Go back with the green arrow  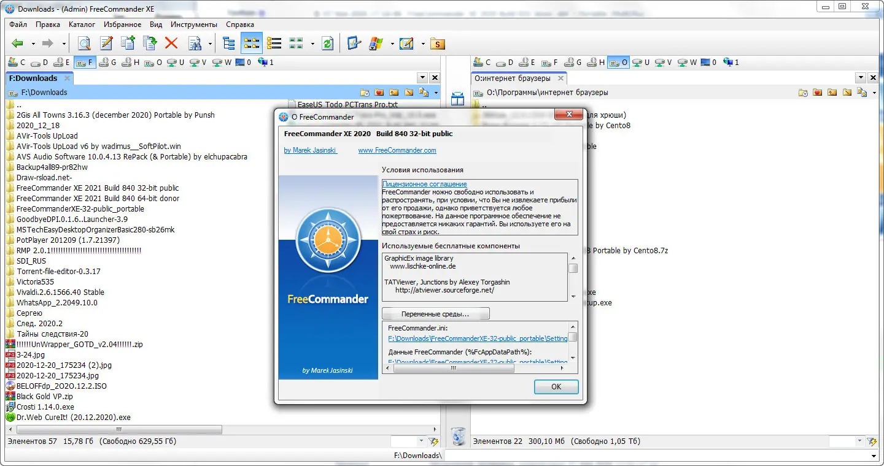click(18, 44)
